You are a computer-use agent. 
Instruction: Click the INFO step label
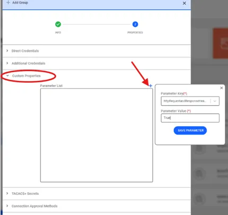[x=58, y=32]
